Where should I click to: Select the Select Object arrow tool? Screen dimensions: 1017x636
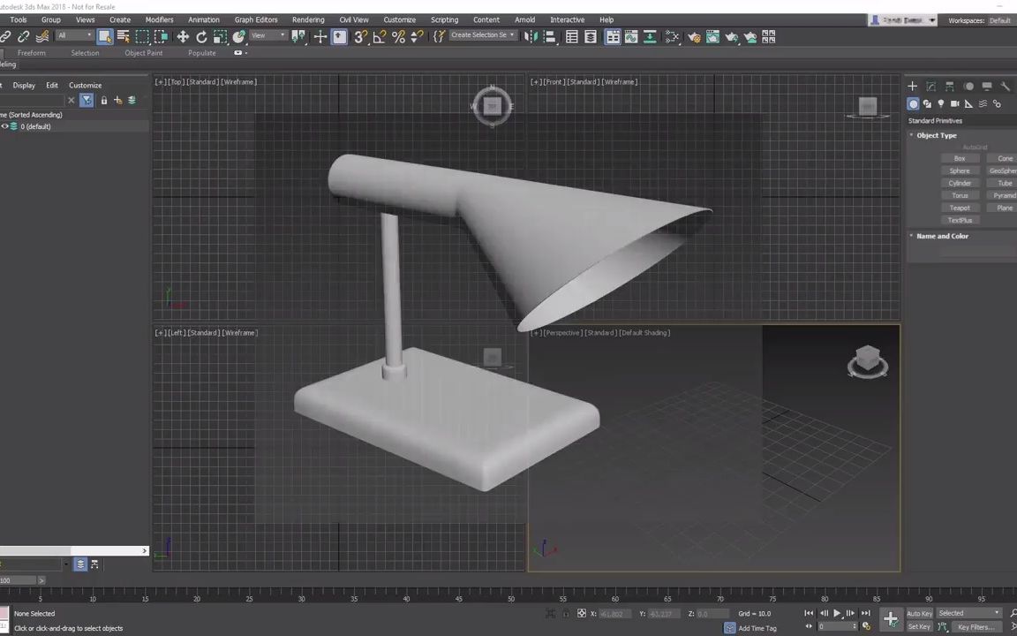105,36
